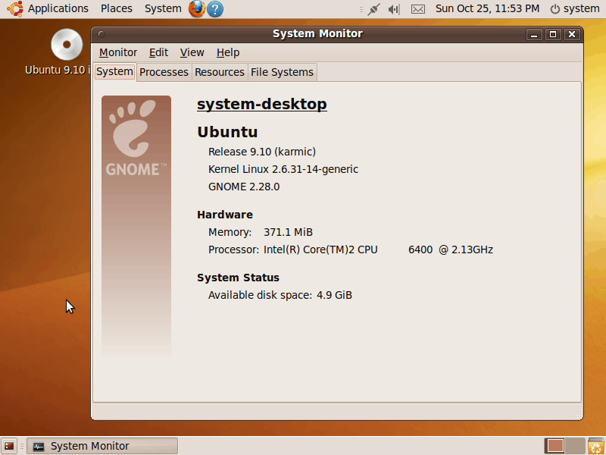
Task: Minimize the System Monitor window
Action: [534, 34]
